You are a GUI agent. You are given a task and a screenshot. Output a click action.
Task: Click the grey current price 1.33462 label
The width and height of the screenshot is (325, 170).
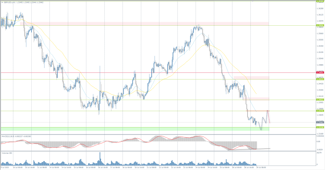[x=320, y=122]
